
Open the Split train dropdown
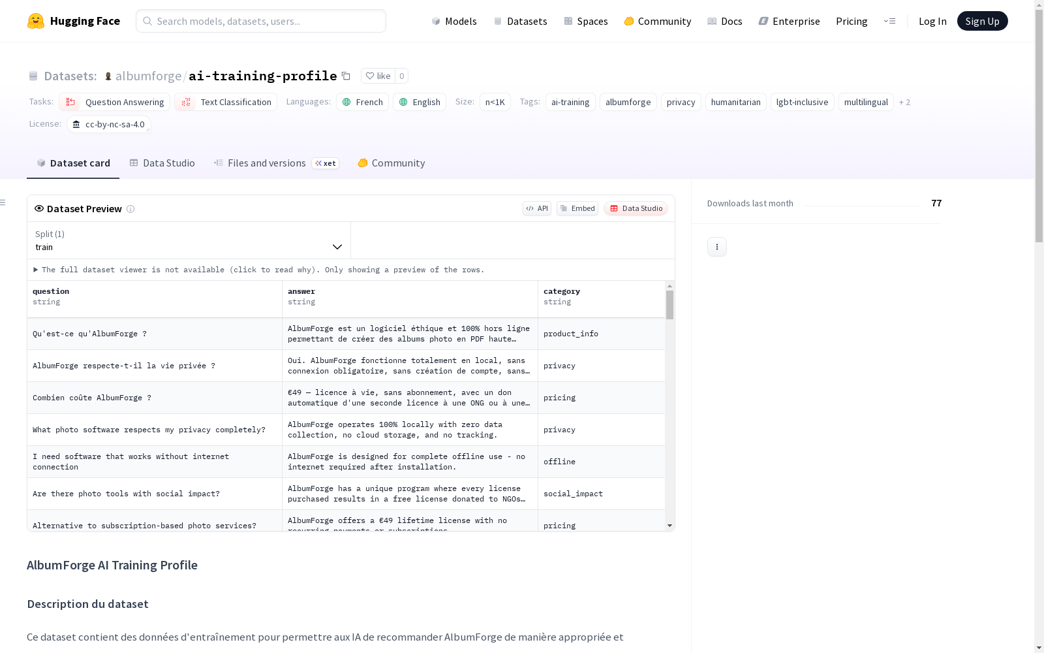[x=189, y=240]
